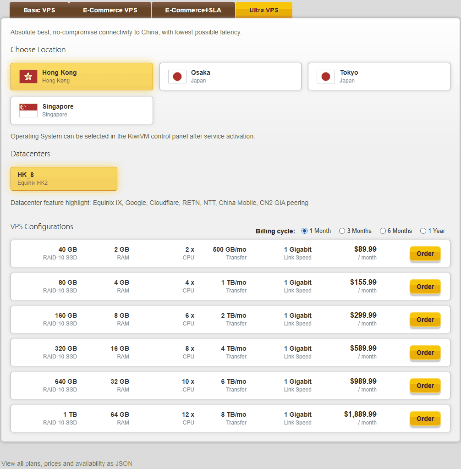Click the 40 GB RAID-10 SSD text
Screen dimensions: 461x469
tap(60, 254)
